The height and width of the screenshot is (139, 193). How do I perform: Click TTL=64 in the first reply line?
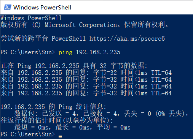tap(161, 73)
